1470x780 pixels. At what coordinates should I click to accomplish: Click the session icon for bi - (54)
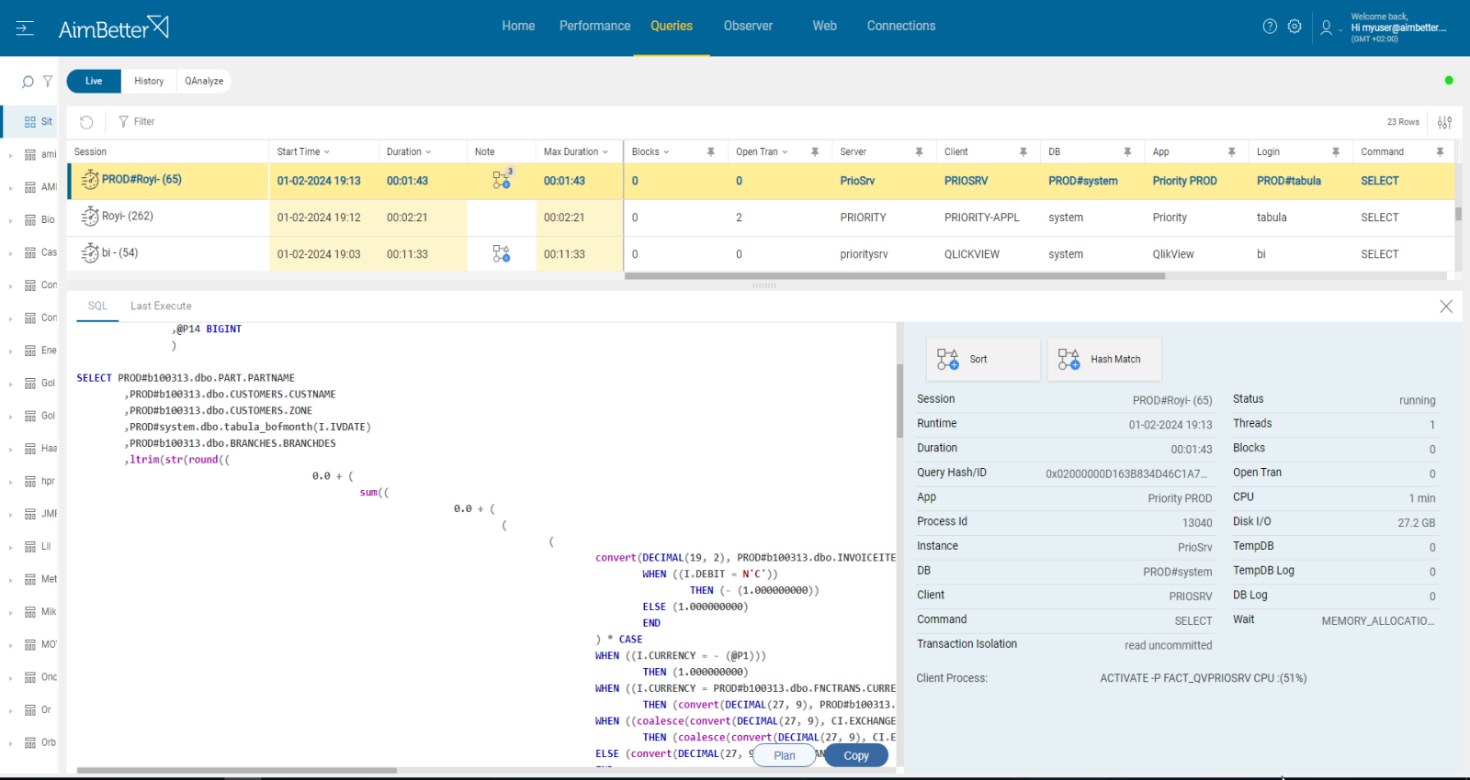pyautogui.click(x=90, y=253)
